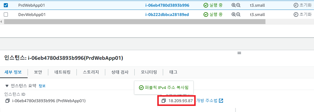
Task: Click the public IP 18.209.93.87 text
Action: coord(181,101)
